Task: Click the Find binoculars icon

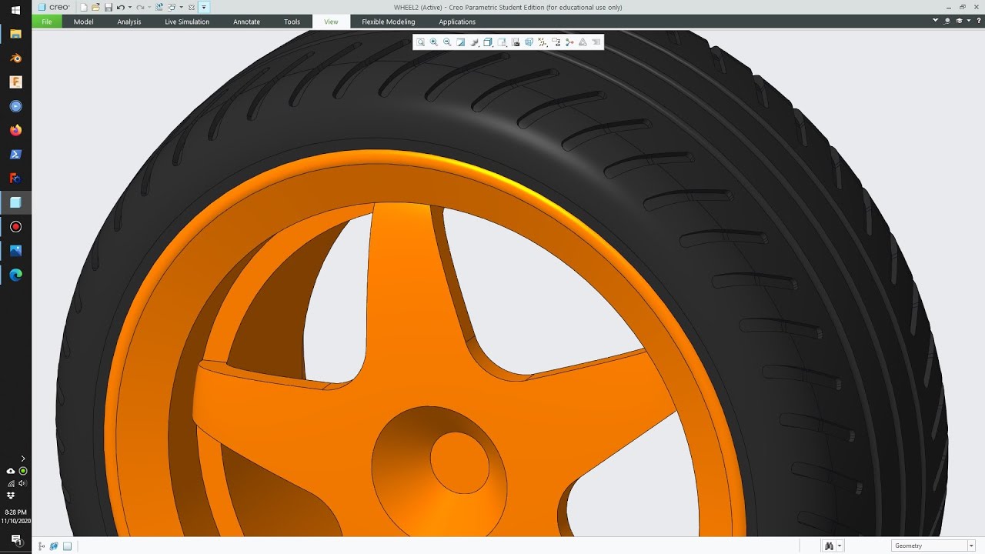Action: [x=829, y=546]
